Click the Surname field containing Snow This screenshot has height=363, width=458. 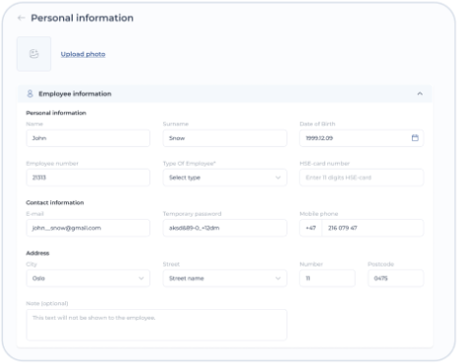[x=225, y=138]
